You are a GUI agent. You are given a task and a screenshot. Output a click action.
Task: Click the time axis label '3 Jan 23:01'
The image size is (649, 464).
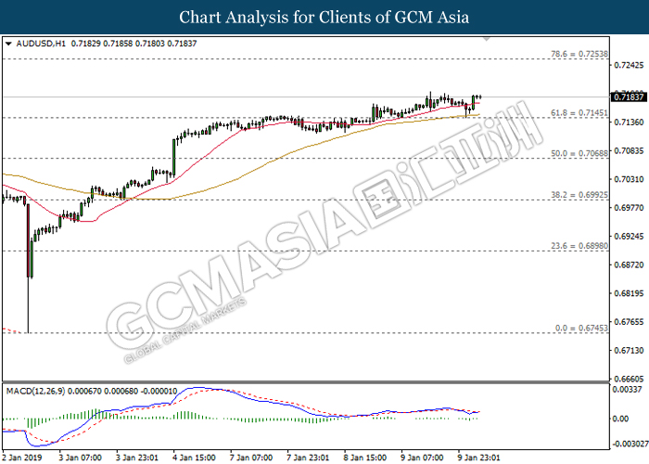coord(137,458)
